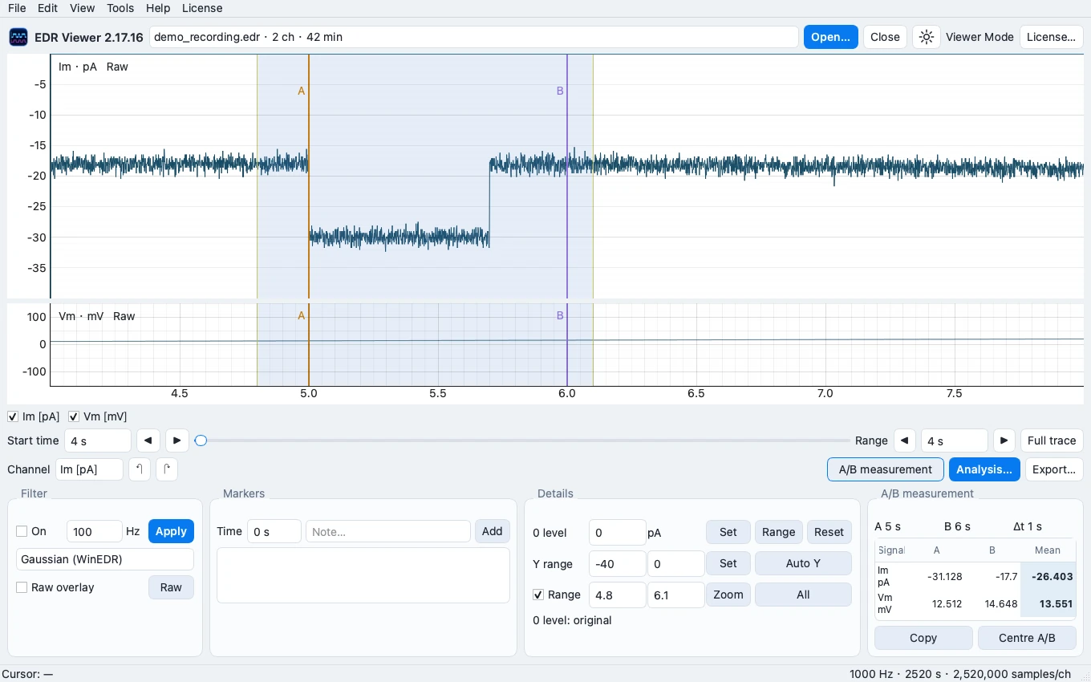Viewport: 1091px width, 682px height.
Task: Open the Channel Im [pA] dropdown
Action: click(x=89, y=469)
